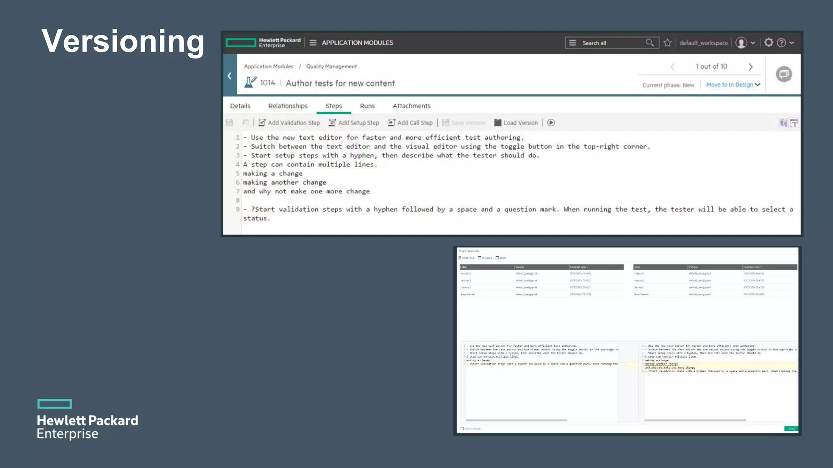Expand the user profile dropdown chevron
The height and width of the screenshot is (468, 833).
click(x=753, y=43)
